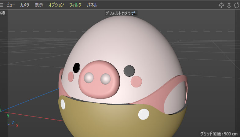The height and width of the screenshot is (137, 240).
Task: Select the left nostril sphere on the snout
Action: tap(89, 78)
